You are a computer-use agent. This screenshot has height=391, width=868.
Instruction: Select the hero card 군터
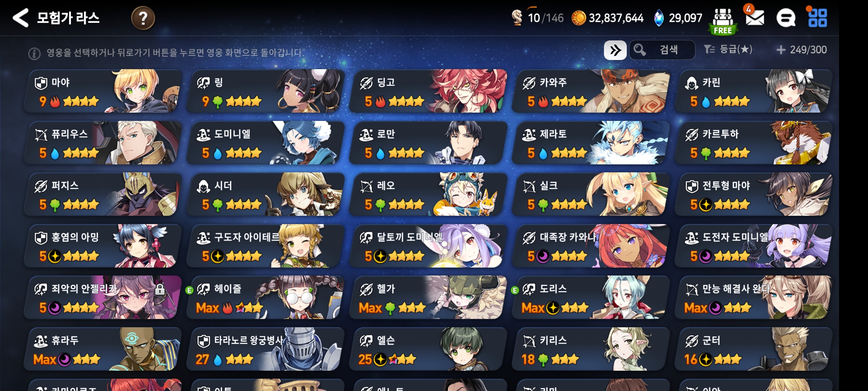(754, 349)
